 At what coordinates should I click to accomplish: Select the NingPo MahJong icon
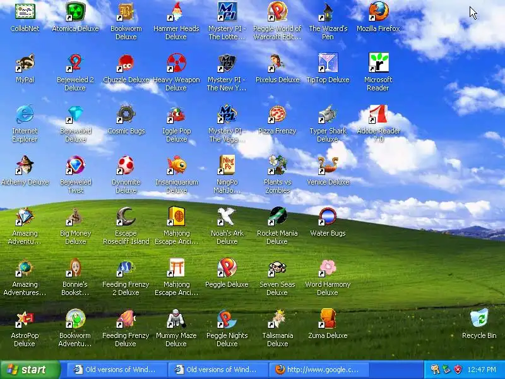point(227,165)
